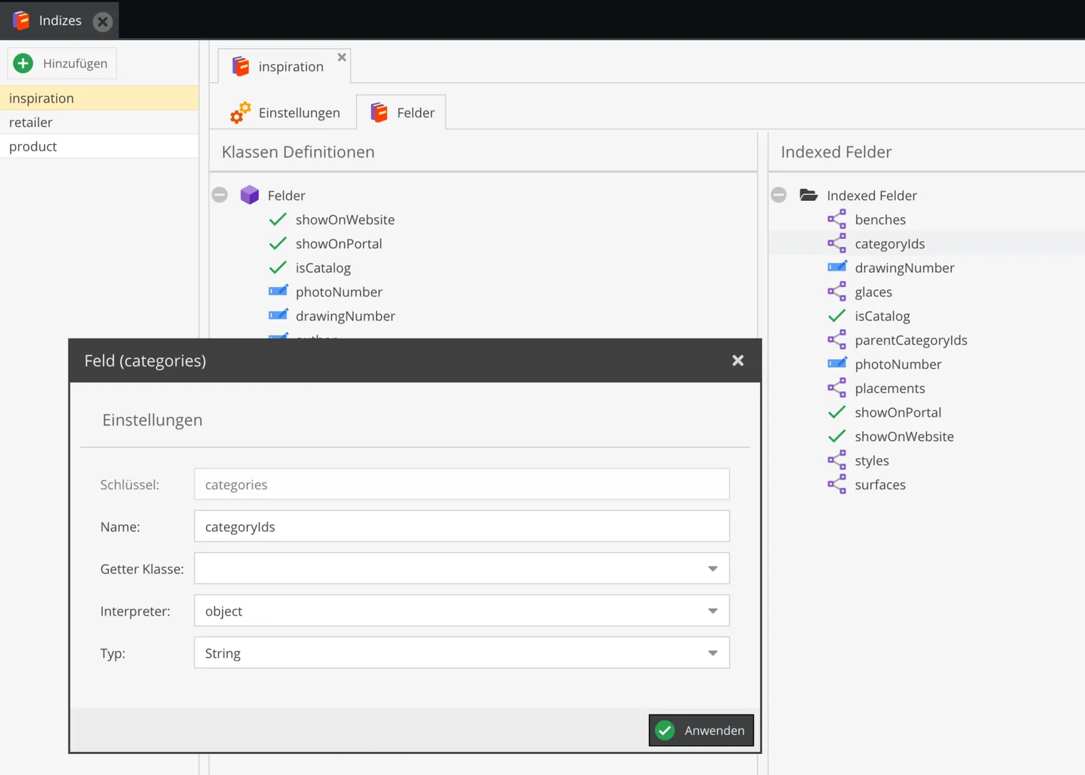Select the benches relation icon
This screenshot has height=775, width=1085.
(837, 219)
